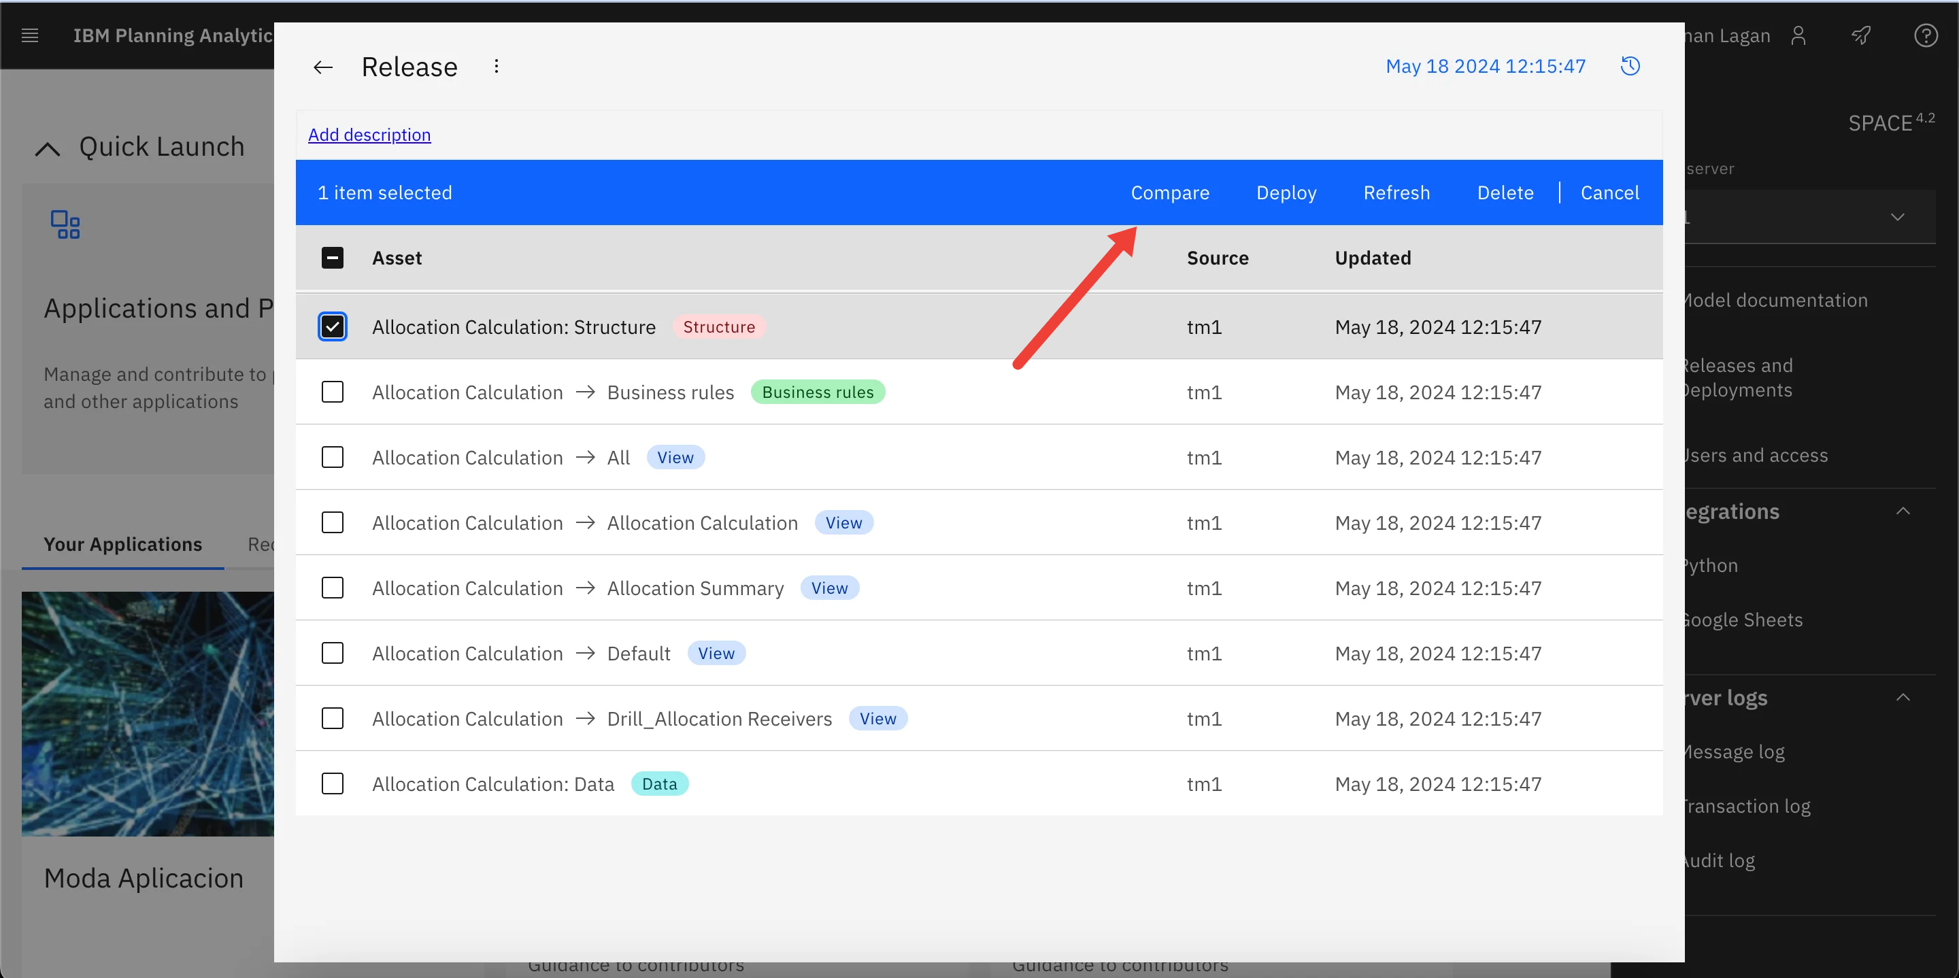Check the Default view row checkbox
This screenshot has width=1959, height=978.
coord(333,654)
